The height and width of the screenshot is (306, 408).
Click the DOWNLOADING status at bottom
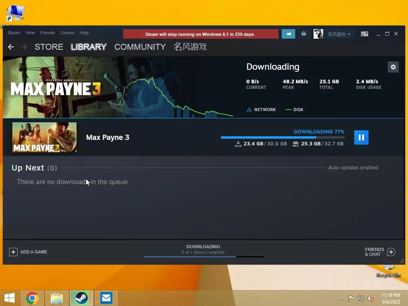click(203, 247)
